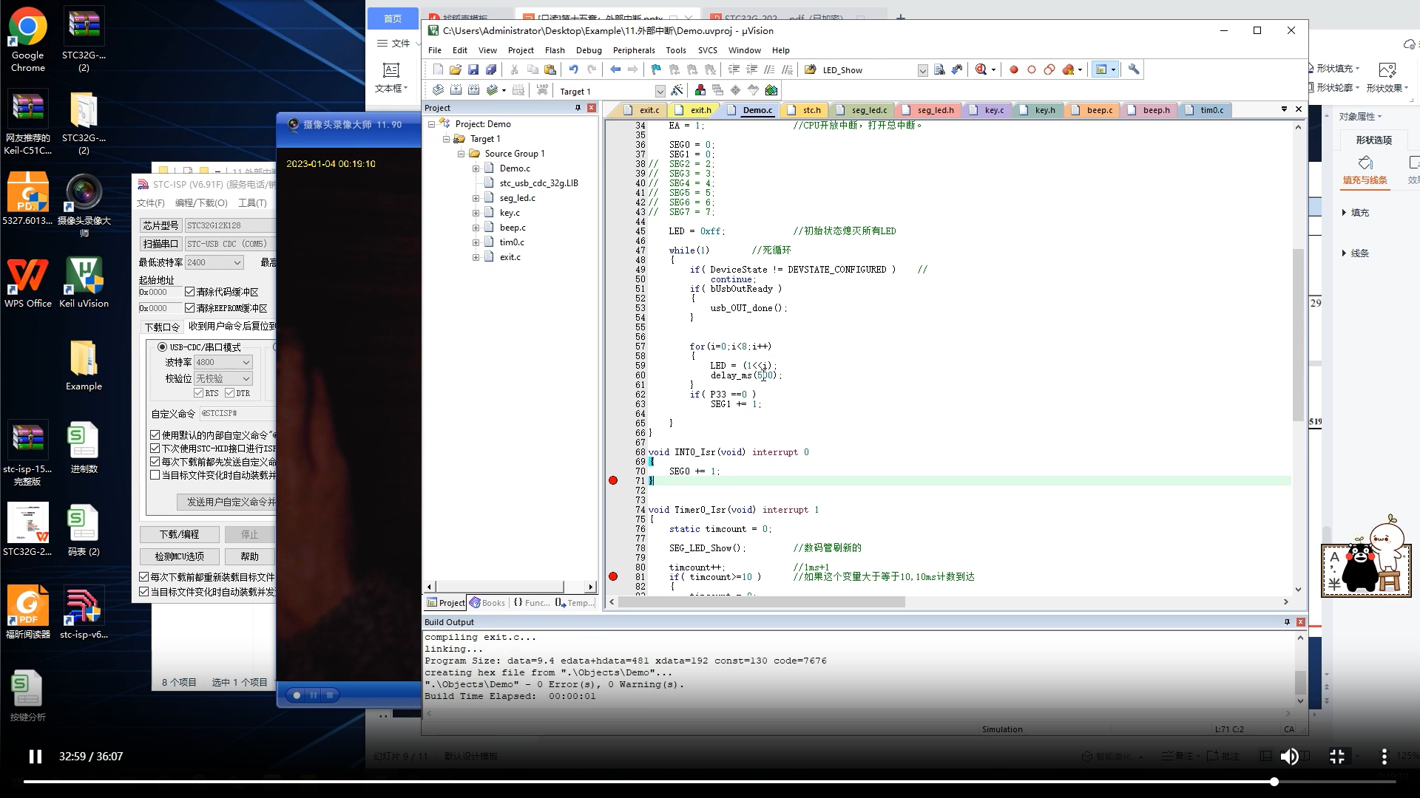Viewport: 1420px width, 798px height.
Task: Click the 停止 button in STC-ISP
Action: tap(249, 534)
